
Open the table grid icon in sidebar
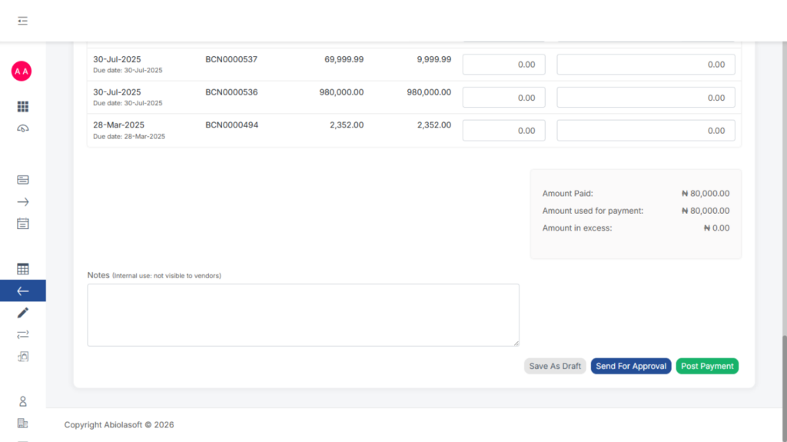click(x=22, y=269)
